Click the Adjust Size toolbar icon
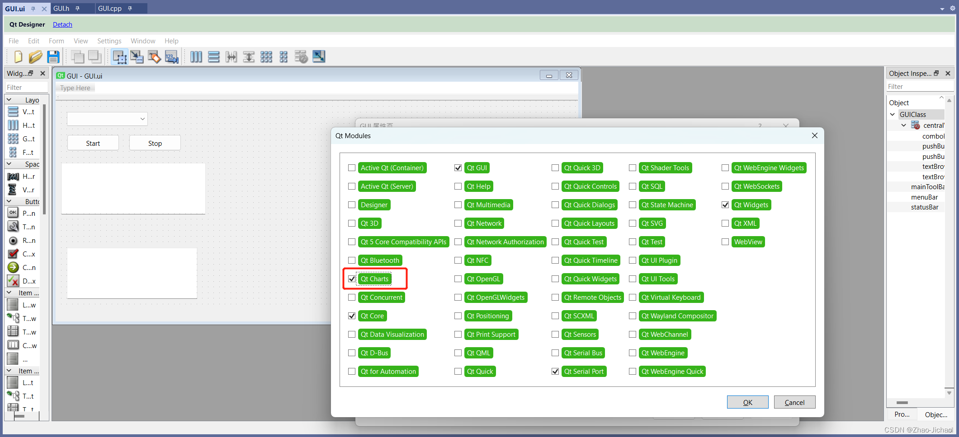Screen dimensions: 959x437 pyautogui.click(x=319, y=57)
